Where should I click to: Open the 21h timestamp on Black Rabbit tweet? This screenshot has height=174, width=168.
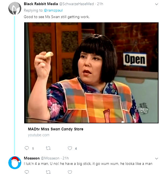100,4
